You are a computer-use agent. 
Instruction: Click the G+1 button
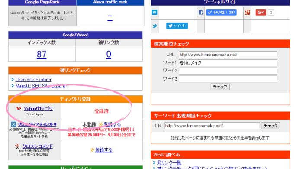tap(261, 13)
